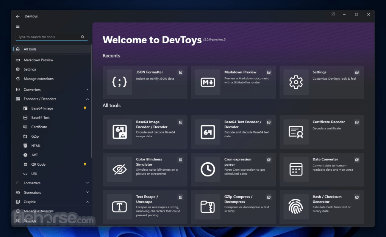The width and height of the screenshot is (386, 237).
Task: Click the search magnifier icon
Action: tap(83, 37)
